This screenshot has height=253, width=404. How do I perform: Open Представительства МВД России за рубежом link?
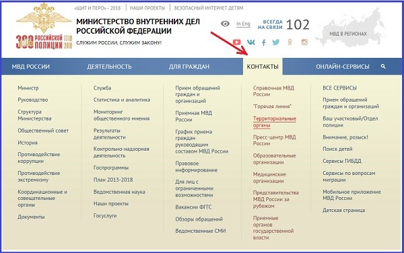click(x=275, y=199)
